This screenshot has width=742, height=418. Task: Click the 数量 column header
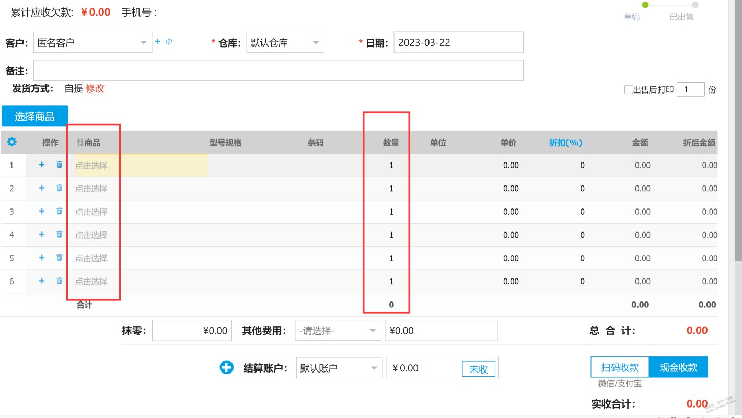click(391, 143)
